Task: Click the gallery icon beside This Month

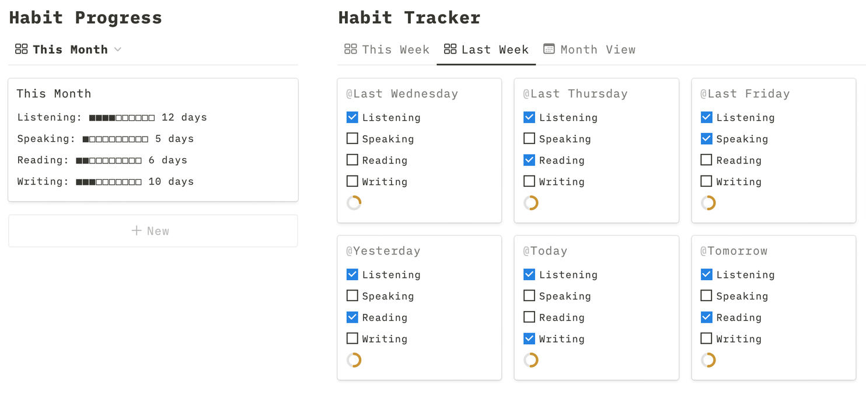Action: pyautogui.click(x=21, y=50)
